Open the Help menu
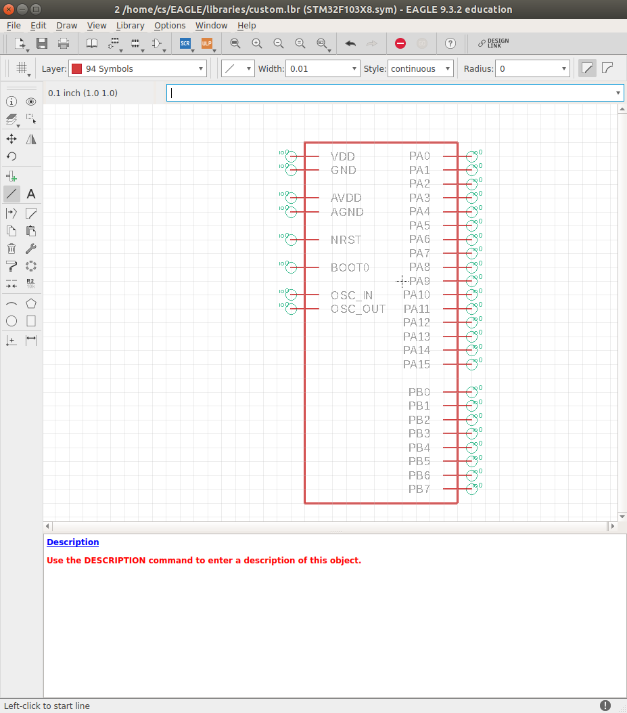The image size is (627, 713). click(x=247, y=26)
